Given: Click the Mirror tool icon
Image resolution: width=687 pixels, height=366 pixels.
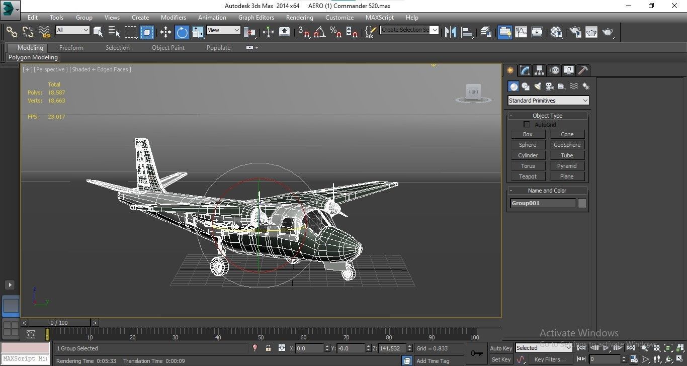Looking at the screenshot, I should (x=451, y=32).
